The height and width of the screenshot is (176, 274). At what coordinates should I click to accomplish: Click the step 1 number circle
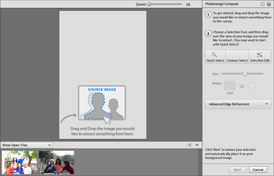click(208, 15)
